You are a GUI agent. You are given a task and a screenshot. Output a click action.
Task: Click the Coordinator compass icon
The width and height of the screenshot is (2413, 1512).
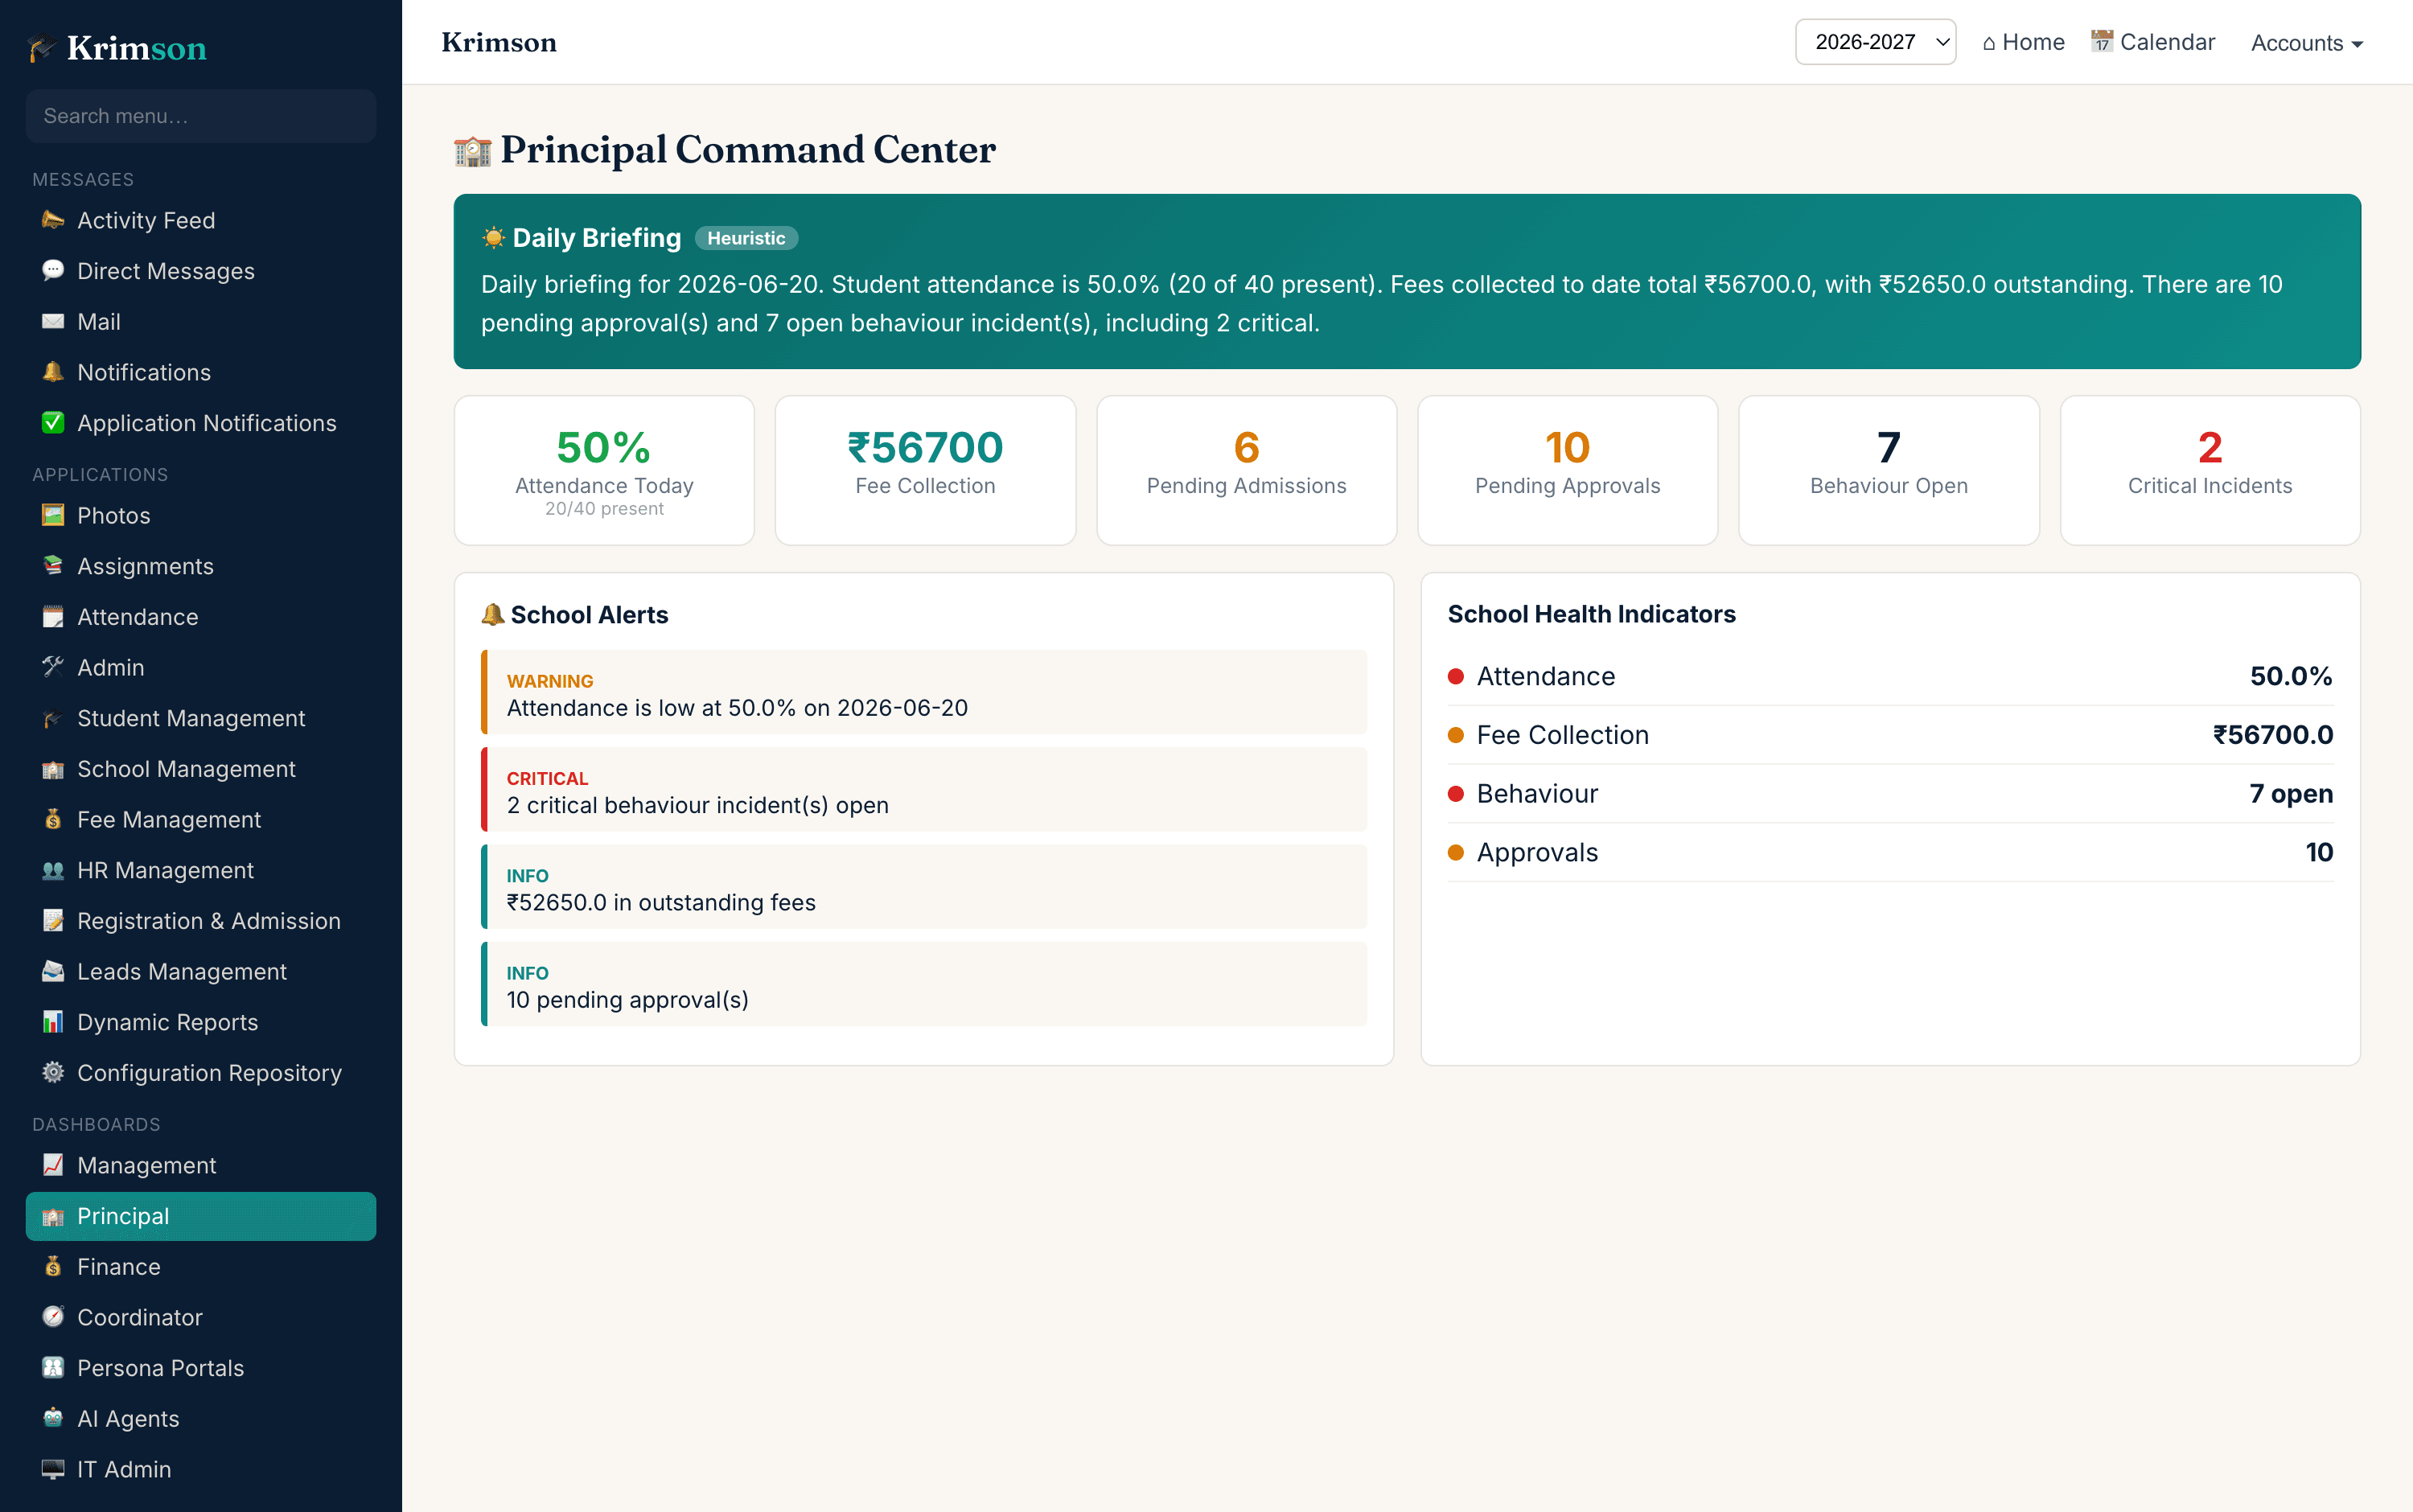tap(53, 1317)
